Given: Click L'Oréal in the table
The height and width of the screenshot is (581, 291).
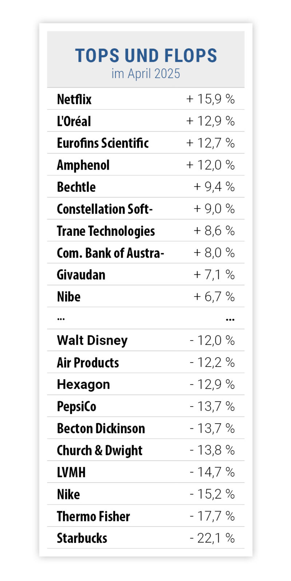Looking at the screenshot, I should point(74,121).
